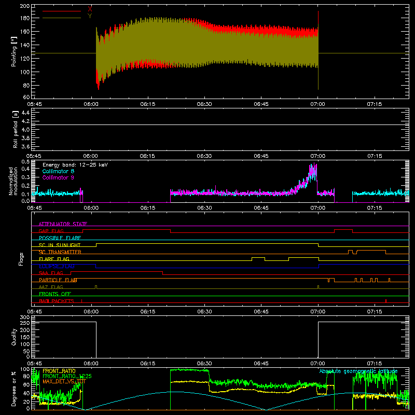Screen dimensions: 415x415
Task: Click the SC_TRANSMITTER flag label
Action: pos(60,252)
